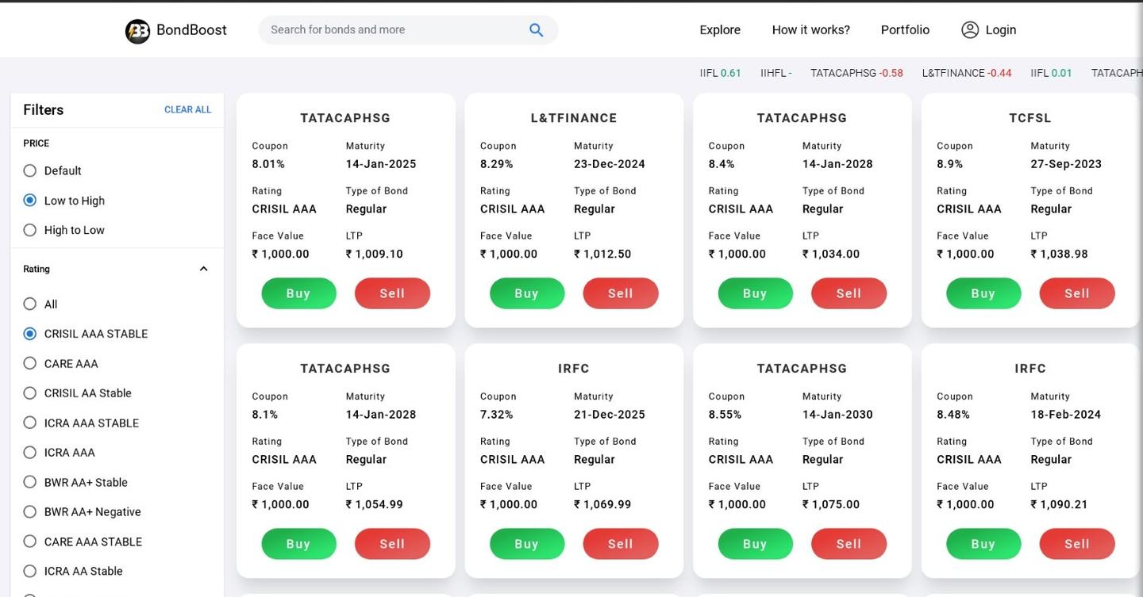Click LTP value ₹ 1,069.99
Screen dimensions: 1143x597
click(602, 505)
